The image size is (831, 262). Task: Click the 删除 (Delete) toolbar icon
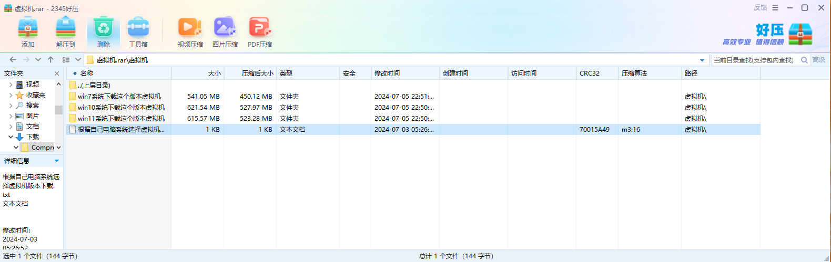(x=104, y=32)
